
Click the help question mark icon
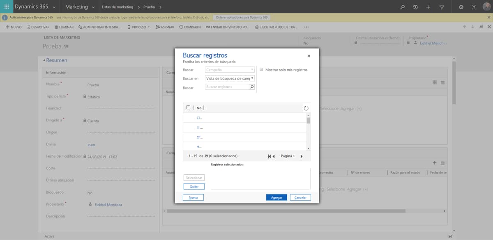[x=474, y=7]
